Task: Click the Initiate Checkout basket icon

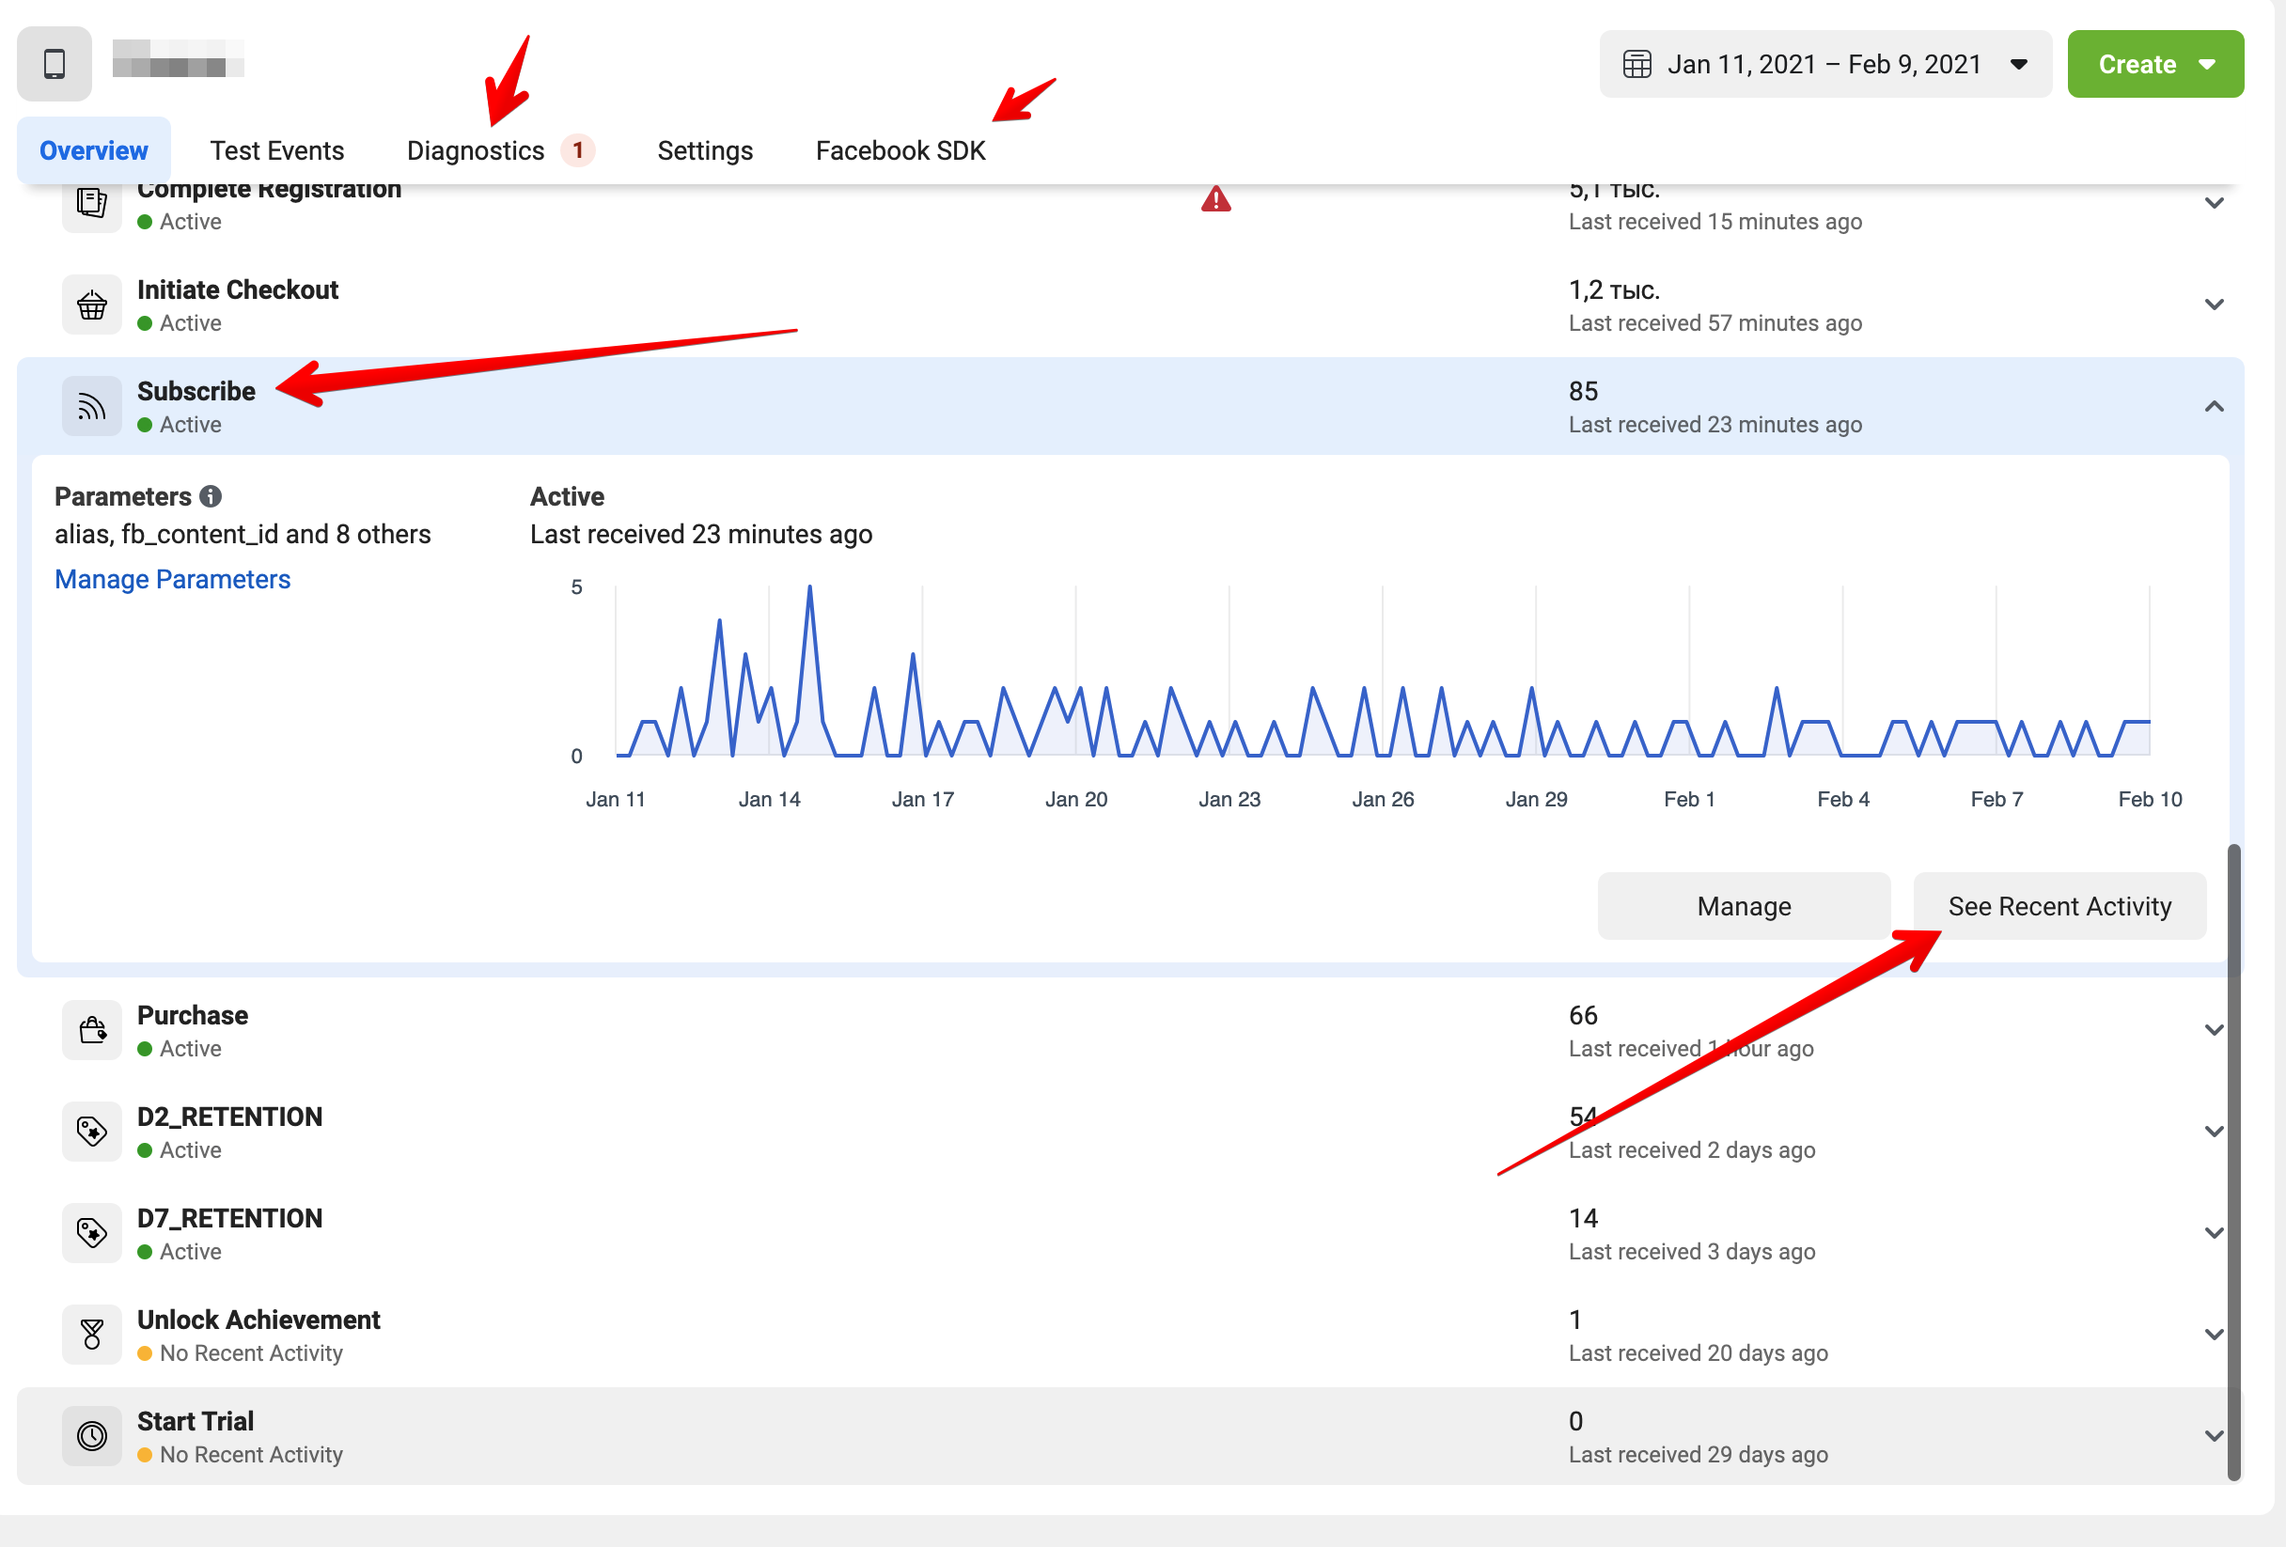Action: [91, 305]
